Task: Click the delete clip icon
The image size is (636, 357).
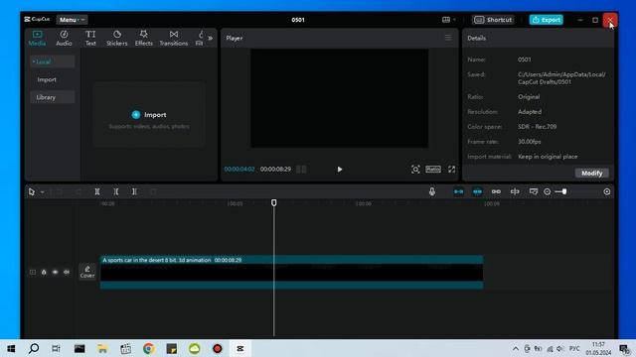Action: [153, 191]
